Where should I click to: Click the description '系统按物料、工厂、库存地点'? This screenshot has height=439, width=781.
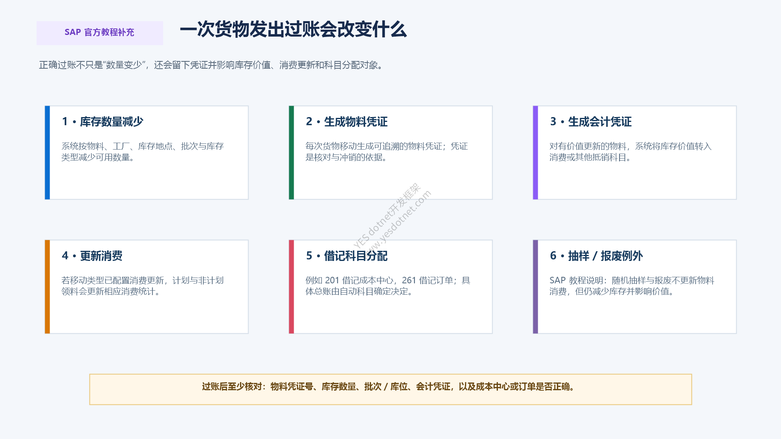tap(142, 152)
